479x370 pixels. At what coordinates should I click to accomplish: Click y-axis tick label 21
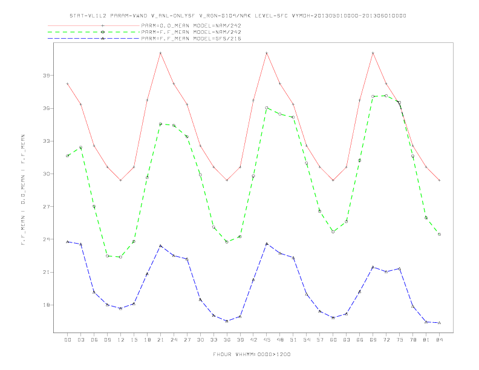tap(47, 272)
